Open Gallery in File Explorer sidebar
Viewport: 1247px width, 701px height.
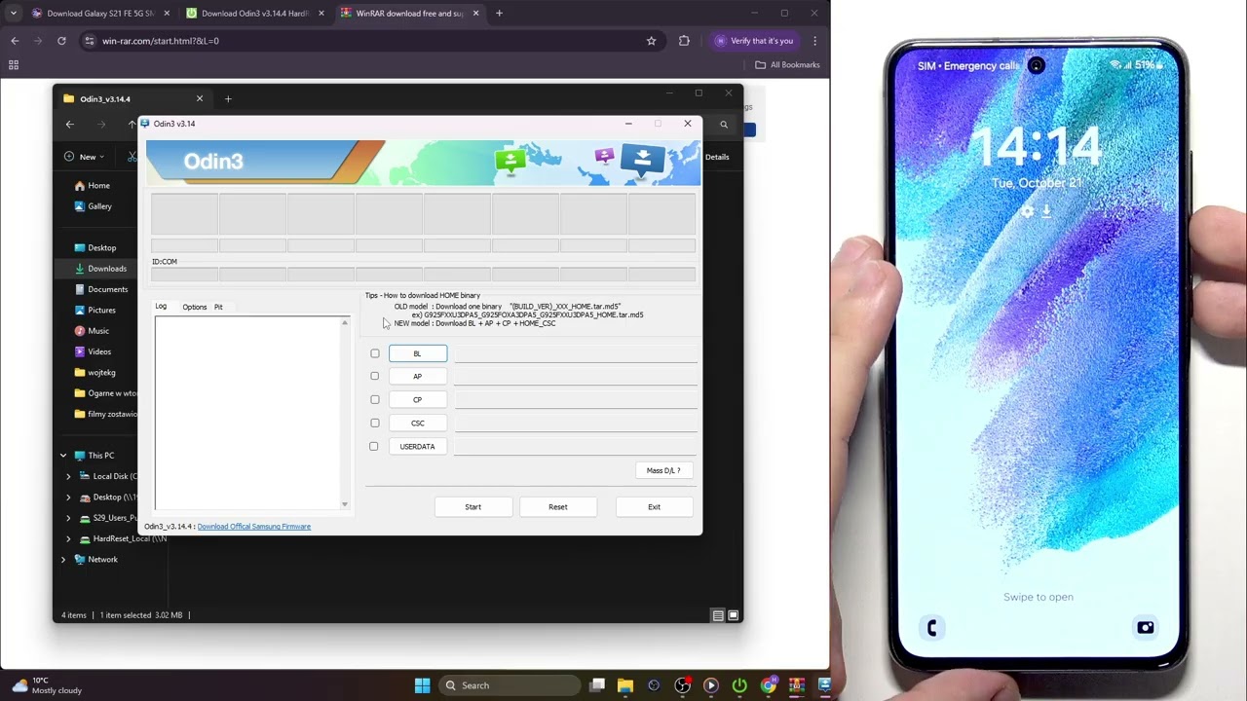(94, 206)
